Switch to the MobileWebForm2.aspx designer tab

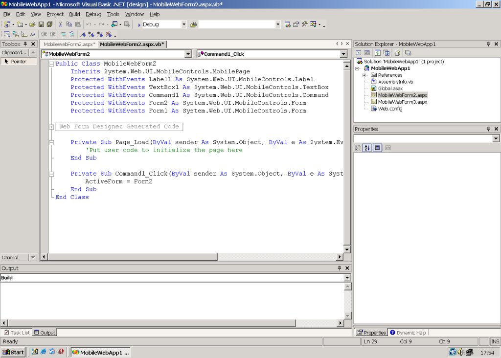pos(69,45)
